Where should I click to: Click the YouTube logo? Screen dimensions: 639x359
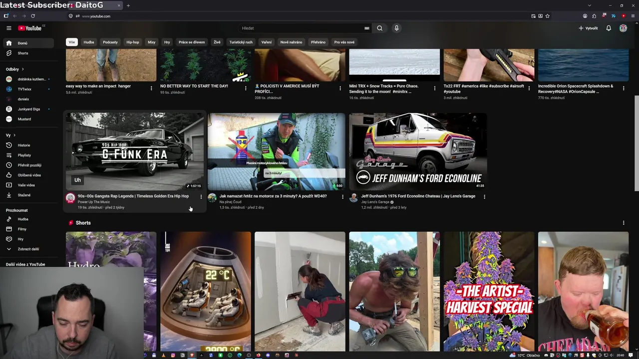click(x=30, y=28)
